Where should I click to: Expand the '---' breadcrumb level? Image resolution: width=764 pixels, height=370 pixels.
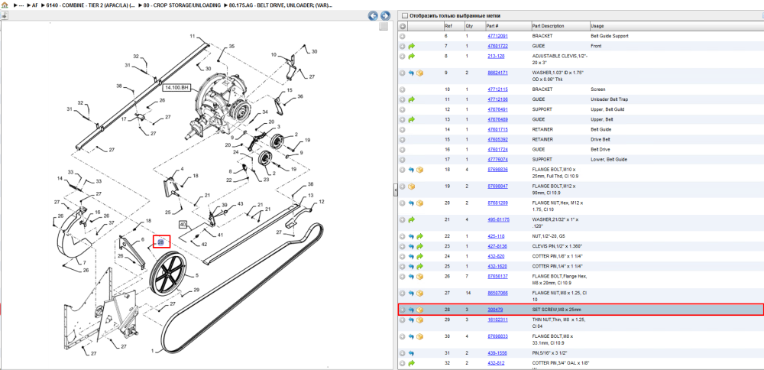pyautogui.click(x=21, y=5)
